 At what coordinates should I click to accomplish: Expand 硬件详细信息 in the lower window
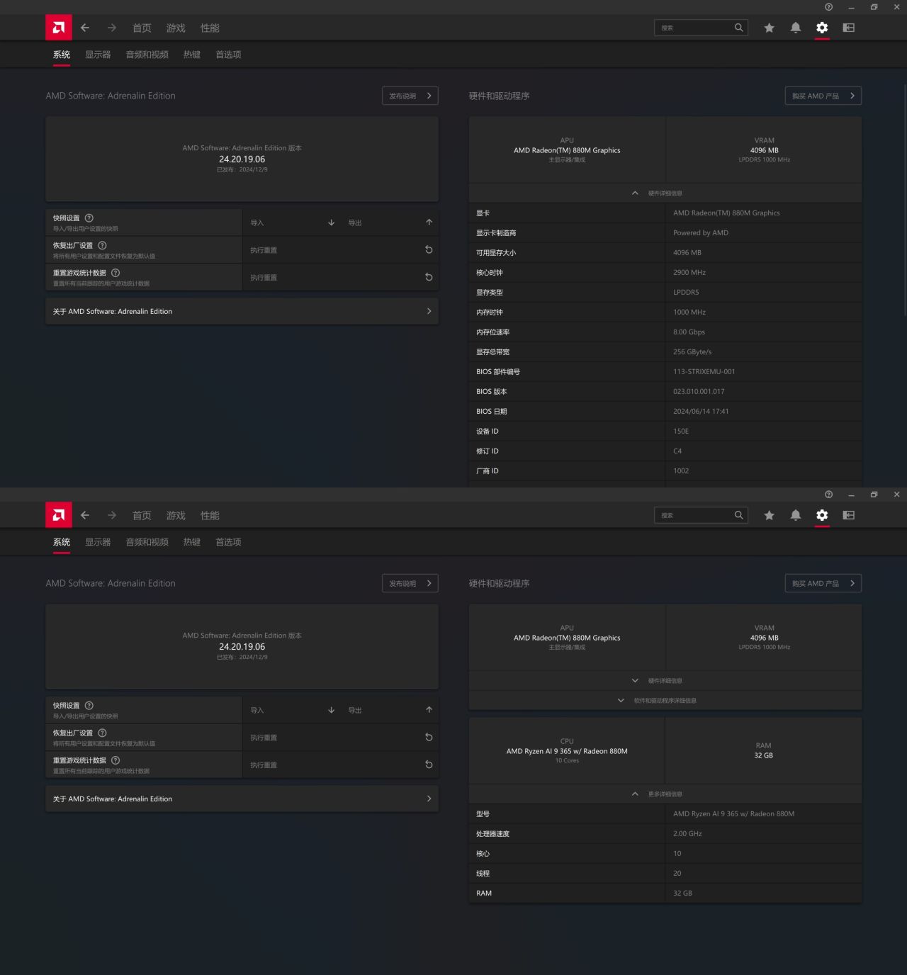pyautogui.click(x=665, y=681)
